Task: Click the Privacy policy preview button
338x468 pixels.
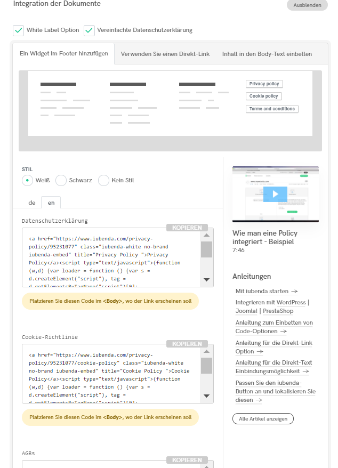Action: tap(264, 84)
